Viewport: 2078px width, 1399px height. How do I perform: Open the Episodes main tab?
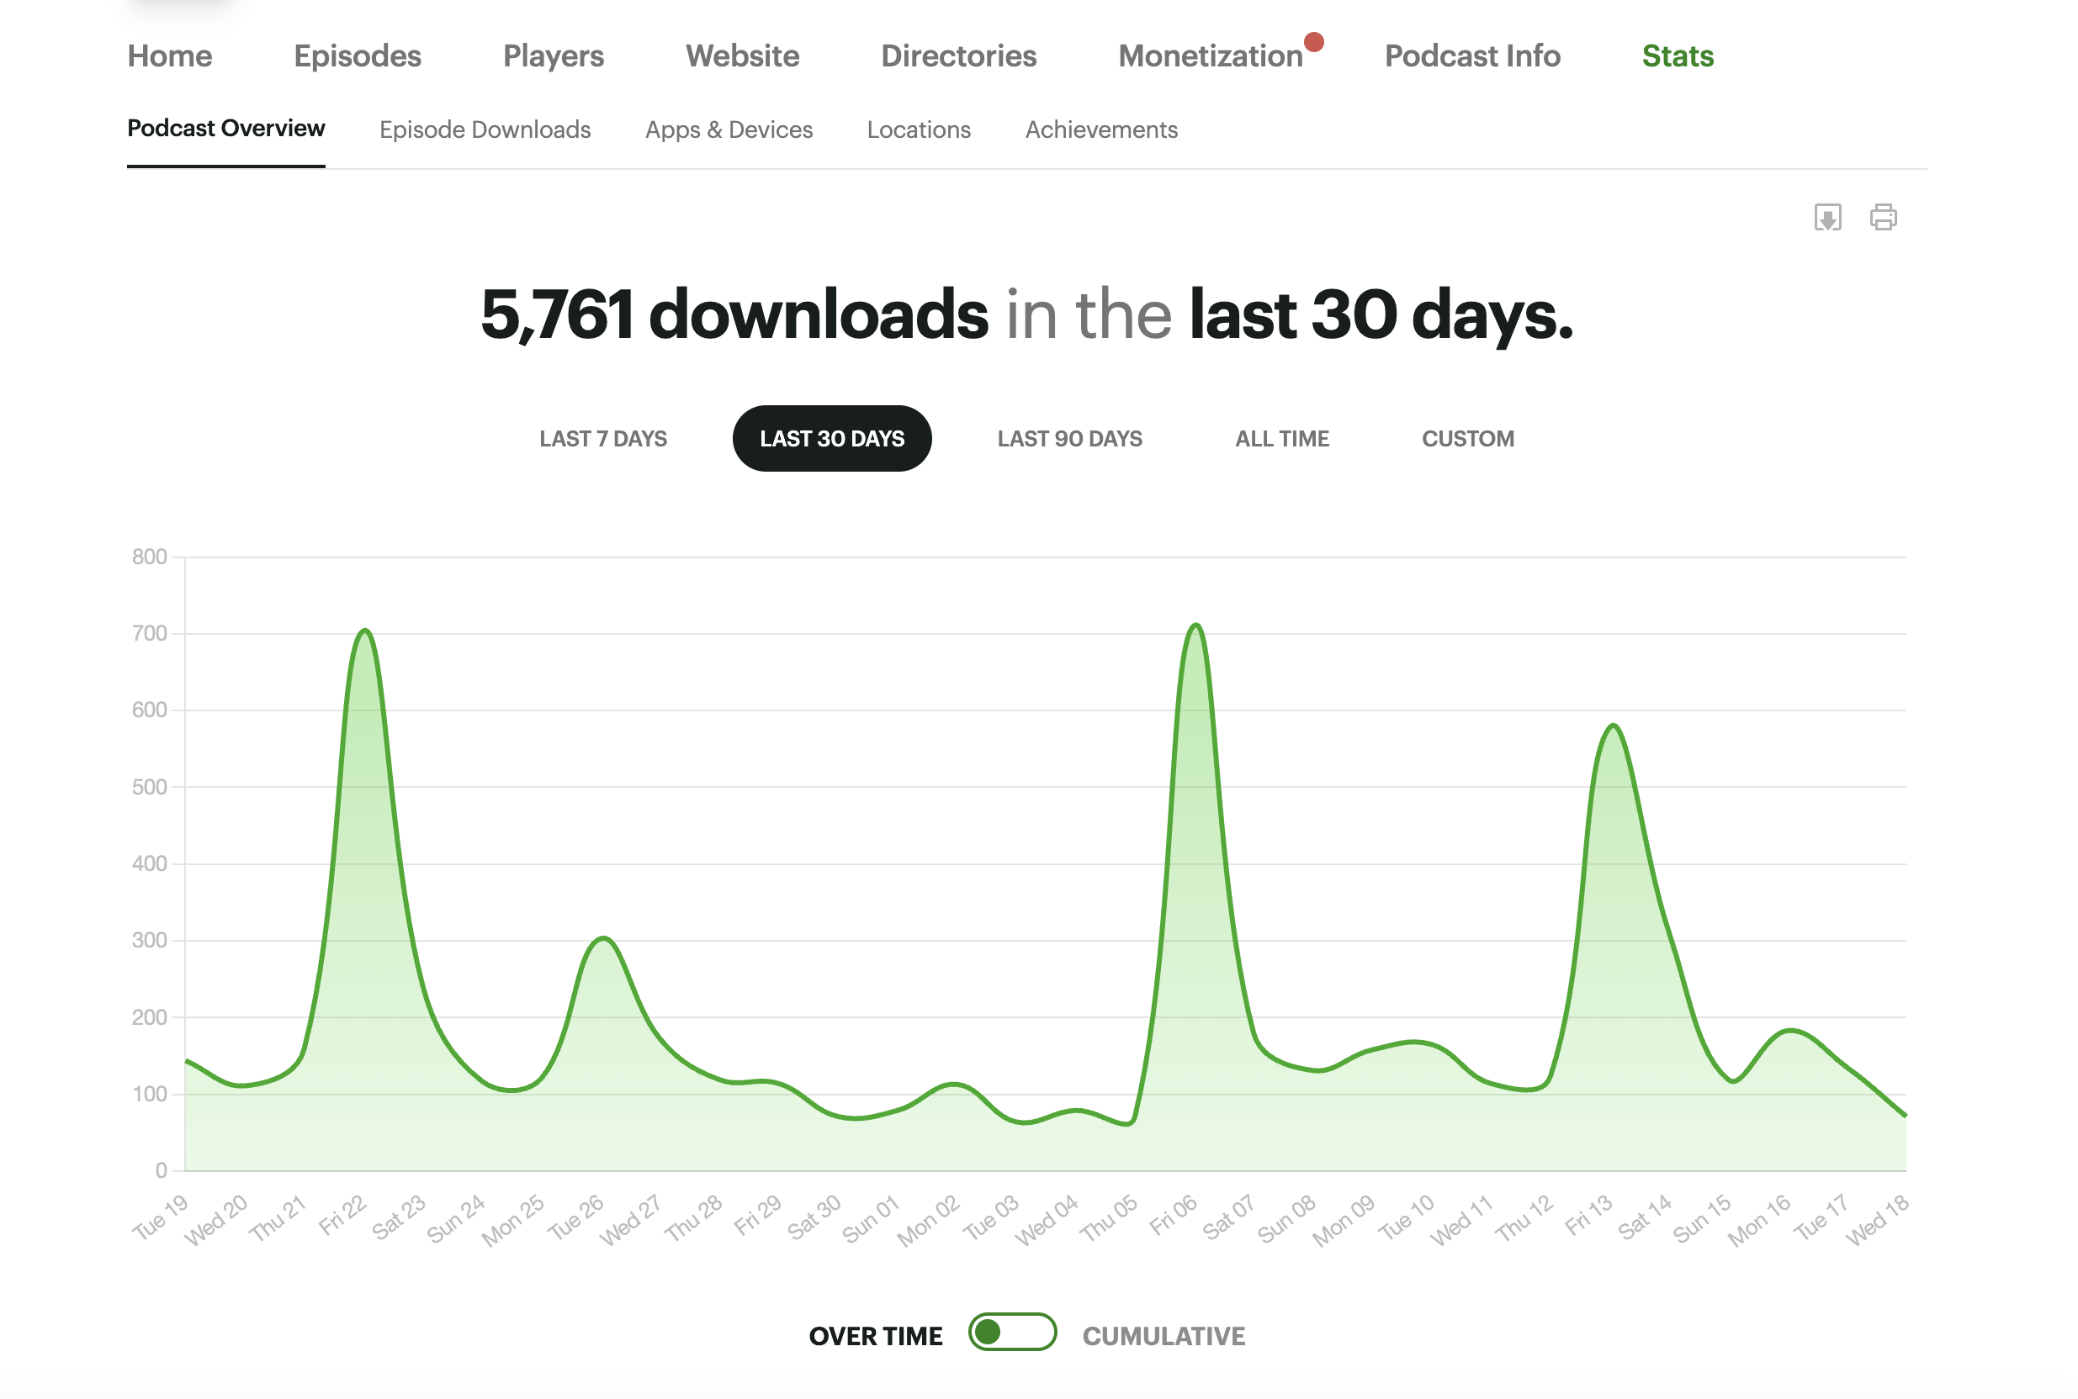[357, 56]
